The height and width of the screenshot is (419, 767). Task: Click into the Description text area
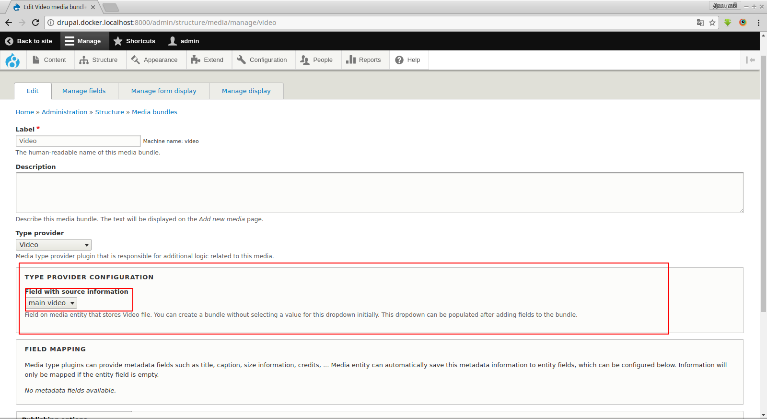[x=379, y=192]
